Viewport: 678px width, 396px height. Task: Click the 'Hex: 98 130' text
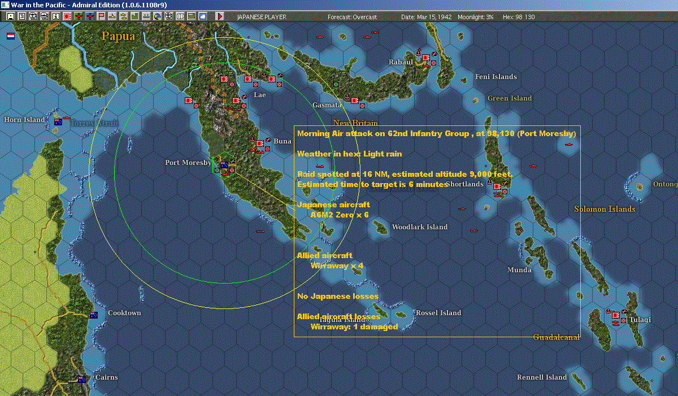[x=518, y=17]
